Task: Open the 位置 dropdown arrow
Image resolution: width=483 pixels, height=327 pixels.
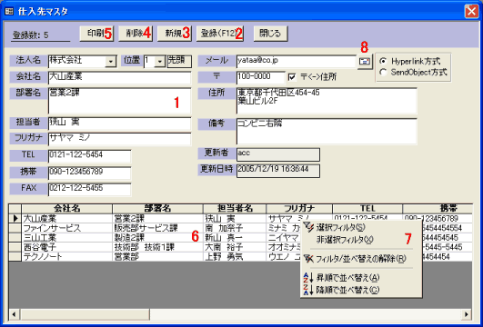Action: (x=159, y=61)
